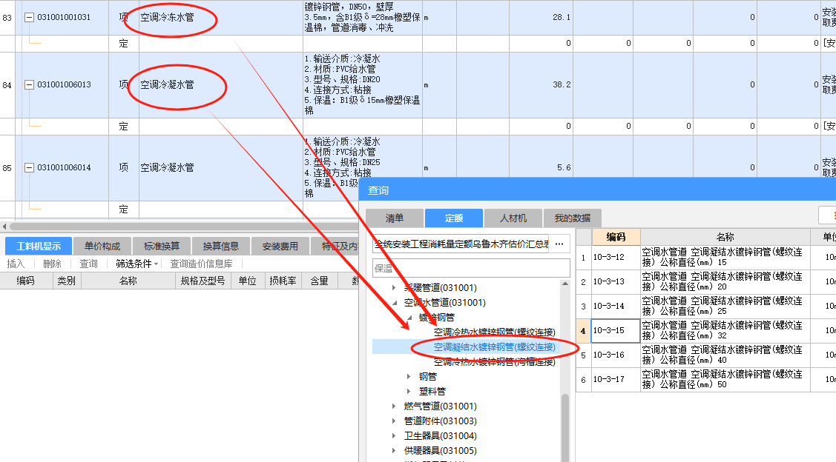Click quantity cell 38.2
Image resolution: width=836 pixels, height=462 pixels.
point(541,85)
